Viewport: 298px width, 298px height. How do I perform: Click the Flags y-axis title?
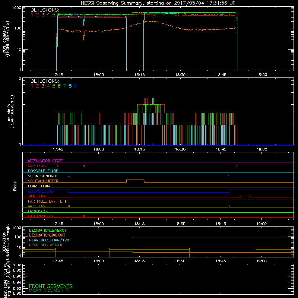[x=15, y=186]
